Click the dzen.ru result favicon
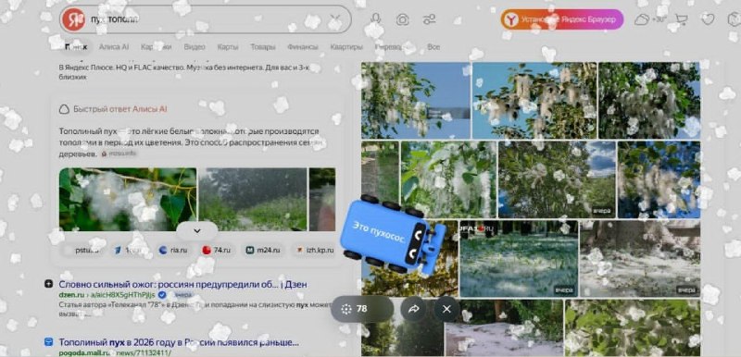Image resolution: width=741 pixels, height=357 pixels. 48,284
